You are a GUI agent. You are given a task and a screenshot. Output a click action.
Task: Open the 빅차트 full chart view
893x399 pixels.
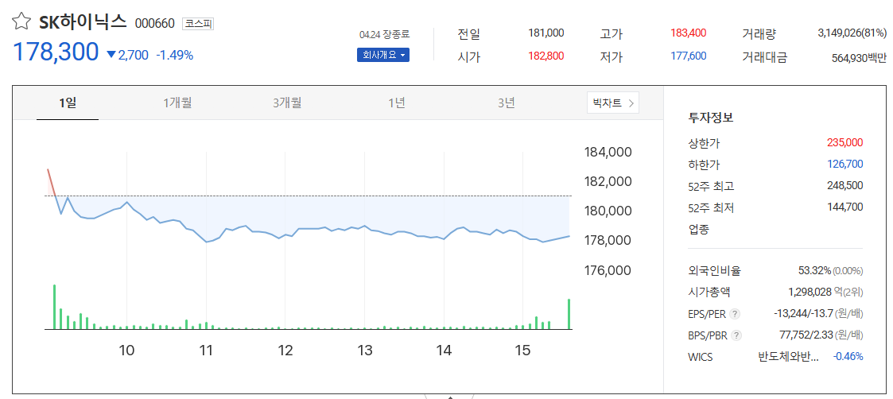(613, 103)
